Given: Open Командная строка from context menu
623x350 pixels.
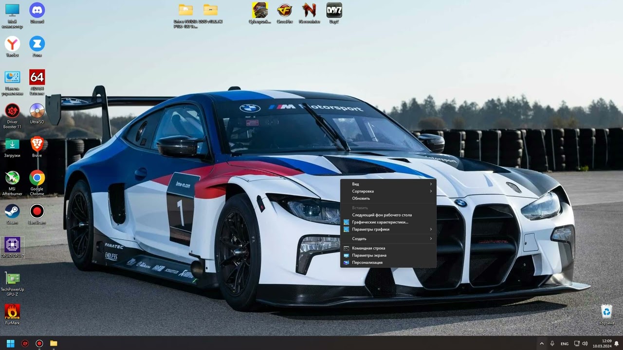Looking at the screenshot, I should point(388,248).
